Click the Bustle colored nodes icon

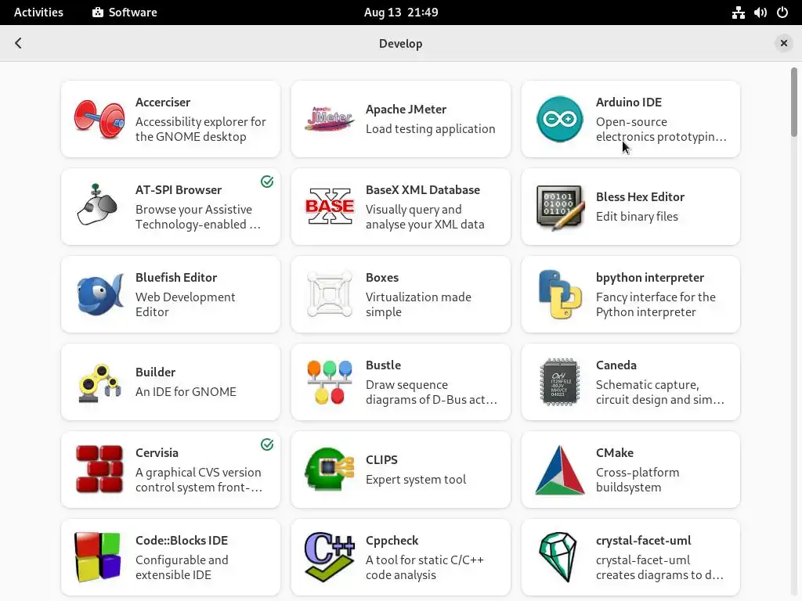pos(330,382)
